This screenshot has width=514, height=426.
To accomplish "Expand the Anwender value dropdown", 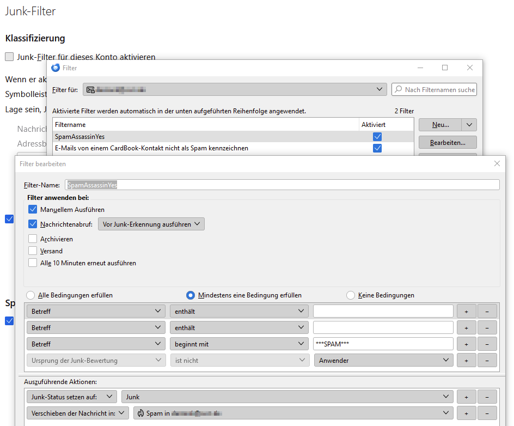I will [x=383, y=360].
